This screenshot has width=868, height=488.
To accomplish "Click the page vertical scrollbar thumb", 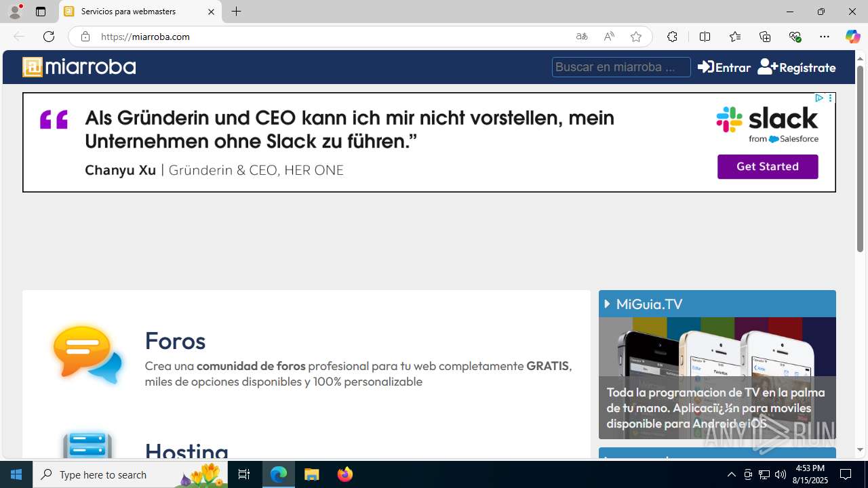I will coord(860,160).
